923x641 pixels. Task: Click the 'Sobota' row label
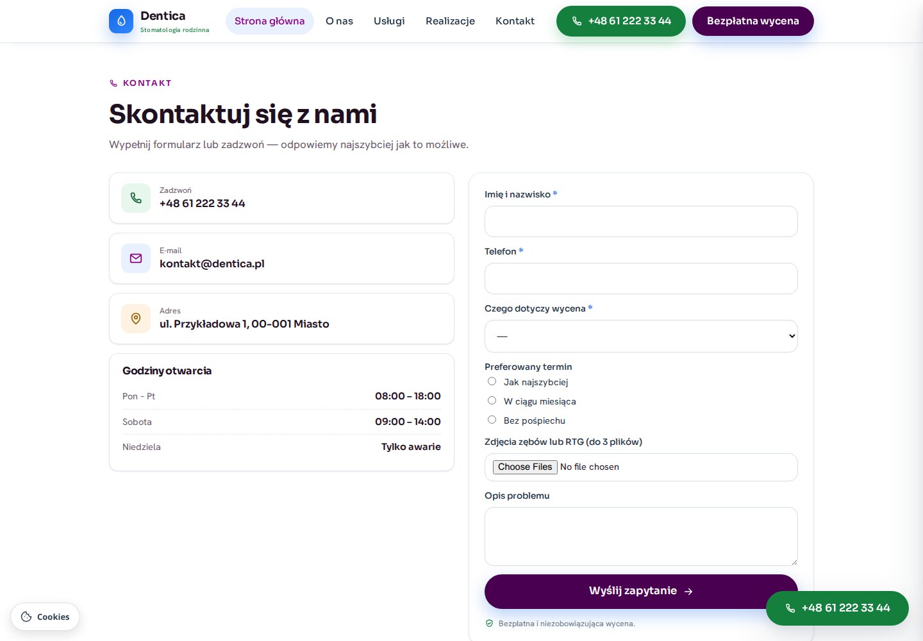137,422
